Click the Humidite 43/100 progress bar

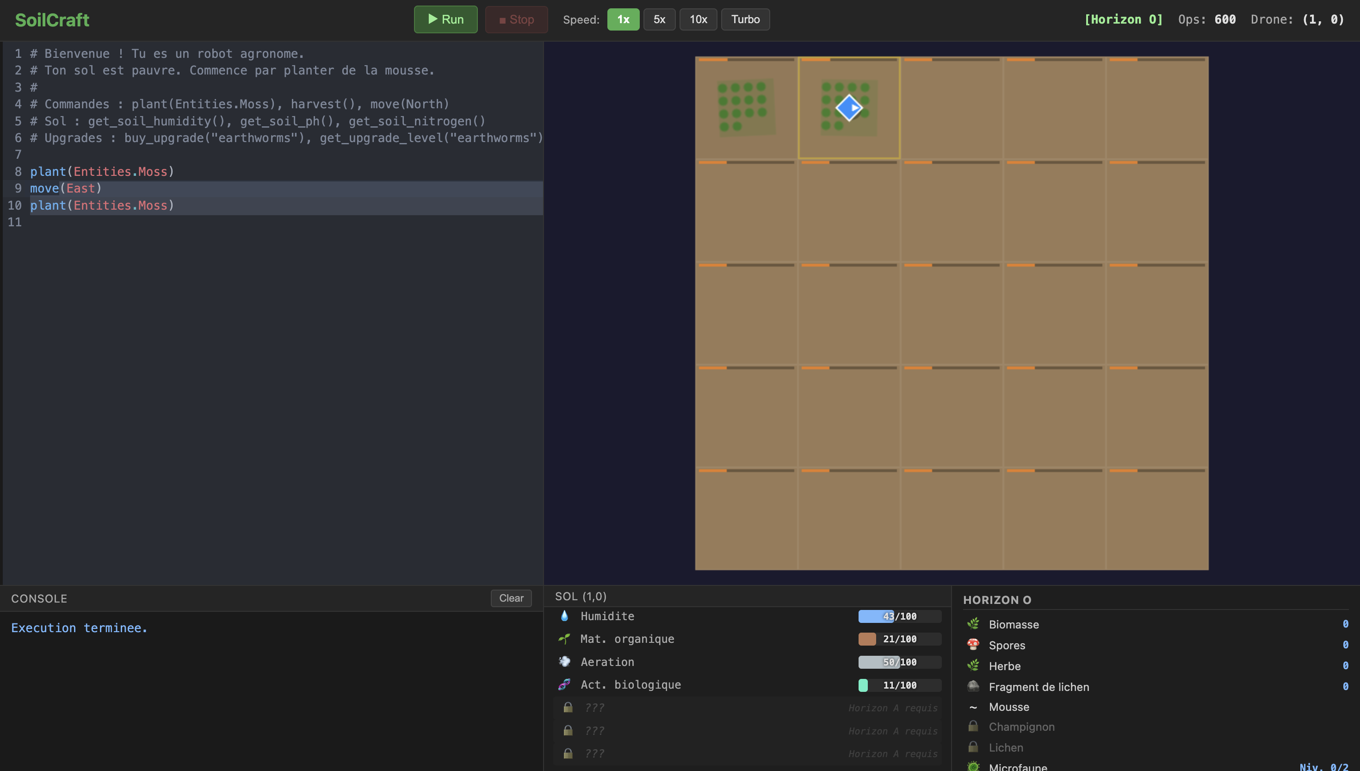[x=899, y=616]
